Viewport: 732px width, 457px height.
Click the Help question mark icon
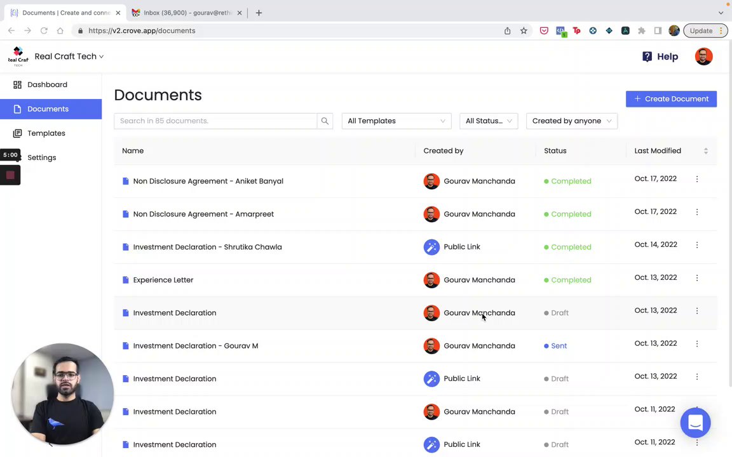(647, 56)
